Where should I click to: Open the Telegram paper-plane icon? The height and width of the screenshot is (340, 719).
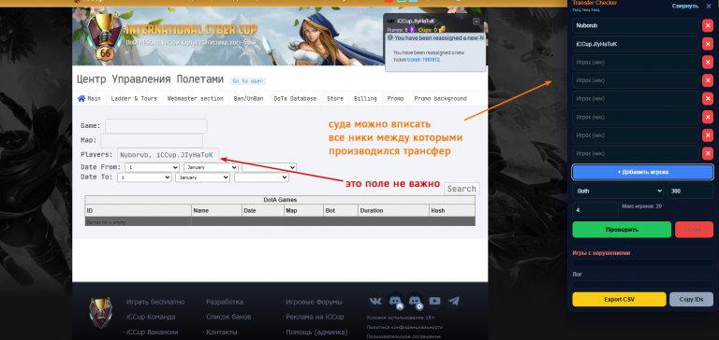[x=454, y=301]
